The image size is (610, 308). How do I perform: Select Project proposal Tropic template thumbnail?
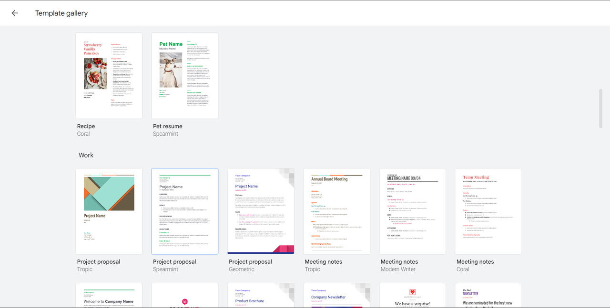[x=109, y=211]
